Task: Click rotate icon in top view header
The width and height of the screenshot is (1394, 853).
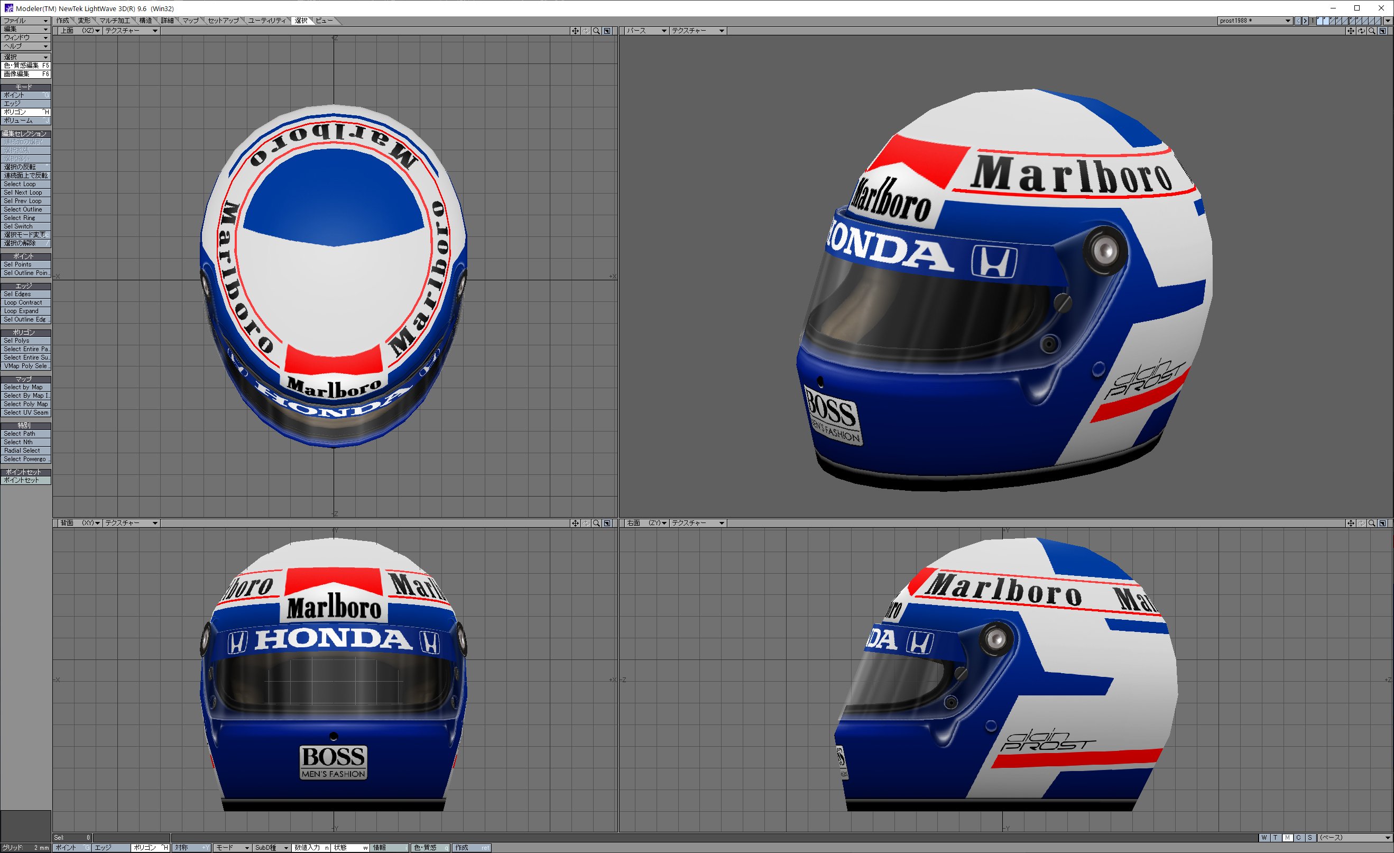Action: (x=586, y=31)
